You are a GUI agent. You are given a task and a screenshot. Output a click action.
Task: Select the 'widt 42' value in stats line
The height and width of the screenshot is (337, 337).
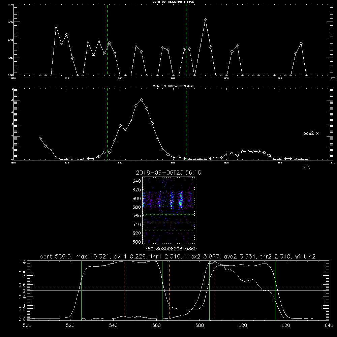click(305, 256)
